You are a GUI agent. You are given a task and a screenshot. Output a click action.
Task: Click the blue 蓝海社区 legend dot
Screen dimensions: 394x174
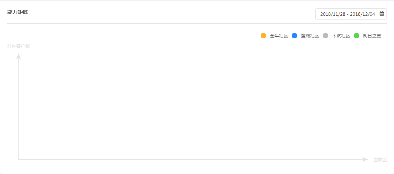point(295,36)
